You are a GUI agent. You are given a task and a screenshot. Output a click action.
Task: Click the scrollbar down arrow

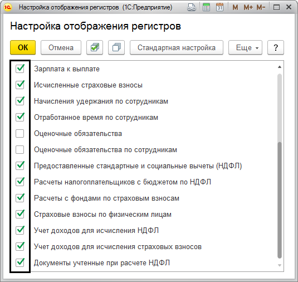pos(280,265)
